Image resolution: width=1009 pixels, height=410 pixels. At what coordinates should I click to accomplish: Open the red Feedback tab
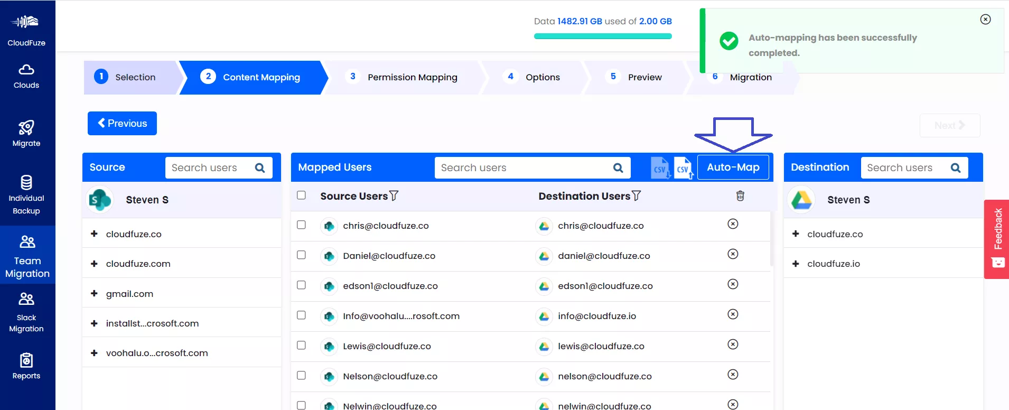997,239
